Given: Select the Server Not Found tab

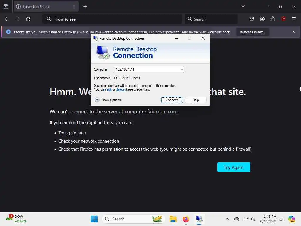Looking at the screenshot, I should (46, 6).
